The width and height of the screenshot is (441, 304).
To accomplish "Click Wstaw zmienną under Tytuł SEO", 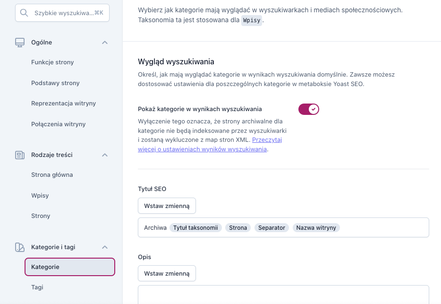I will [167, 206].
